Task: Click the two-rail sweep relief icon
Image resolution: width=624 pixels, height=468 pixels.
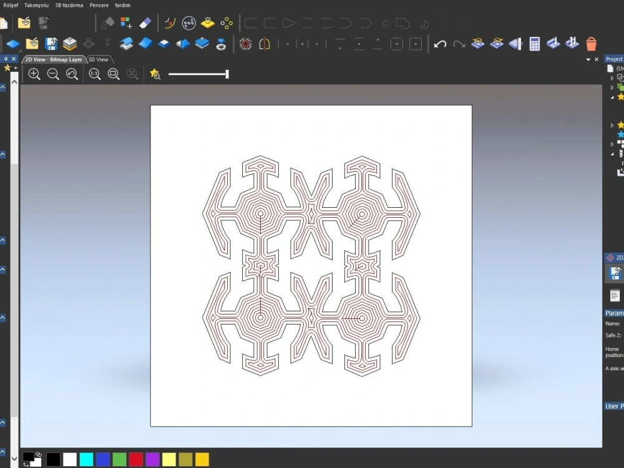Action: click(127, 44)
